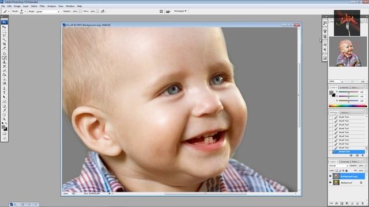Select the Hand tool
Viewport: 369px width, 207px height.
click(4, 115)
